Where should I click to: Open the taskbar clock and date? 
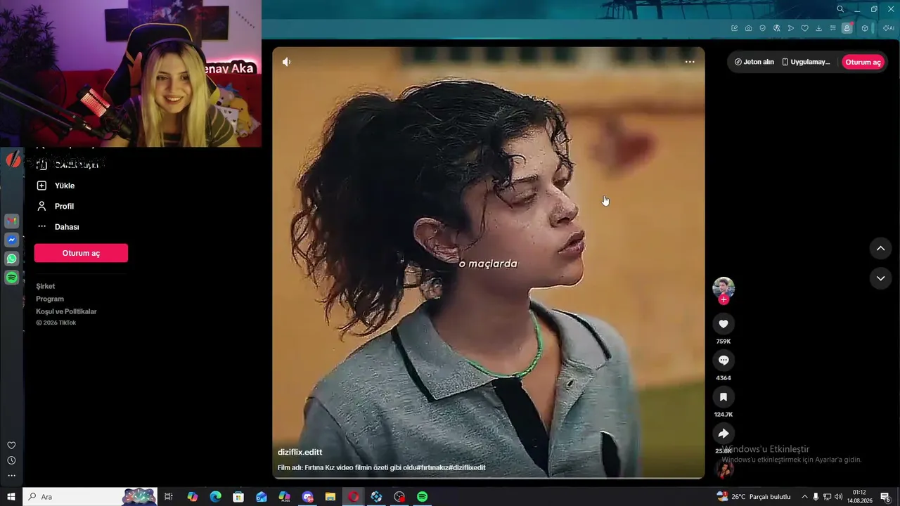pos(859,497)
